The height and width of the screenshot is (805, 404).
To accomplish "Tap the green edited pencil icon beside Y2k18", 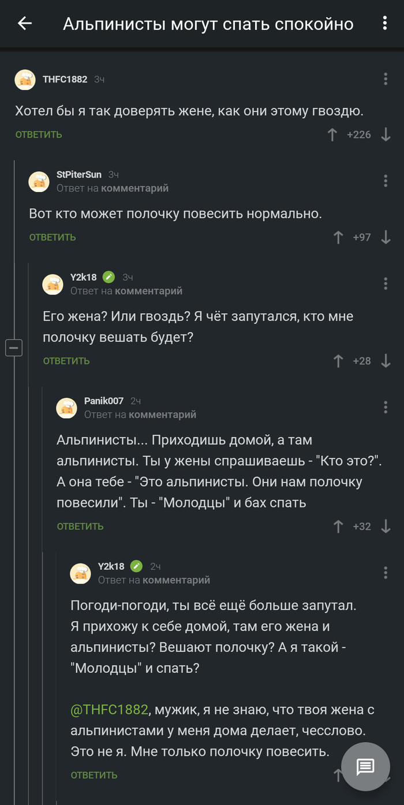I will pos(109,277).
